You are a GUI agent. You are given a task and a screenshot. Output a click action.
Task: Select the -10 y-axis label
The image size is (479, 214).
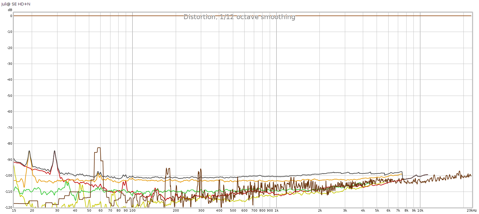[10, 32]
